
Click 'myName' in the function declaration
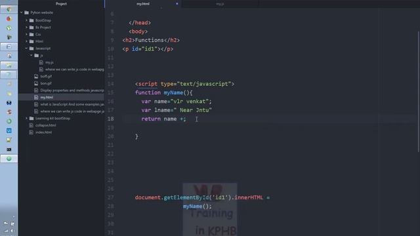[x=173, y=92]
